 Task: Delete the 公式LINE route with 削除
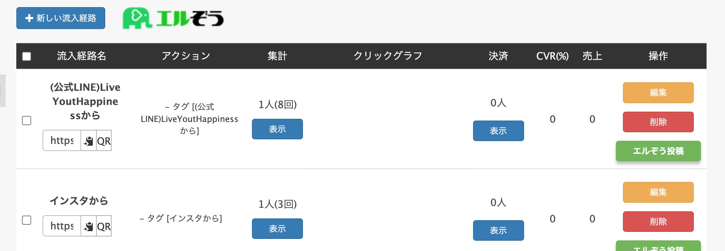[x=658, y=122]
